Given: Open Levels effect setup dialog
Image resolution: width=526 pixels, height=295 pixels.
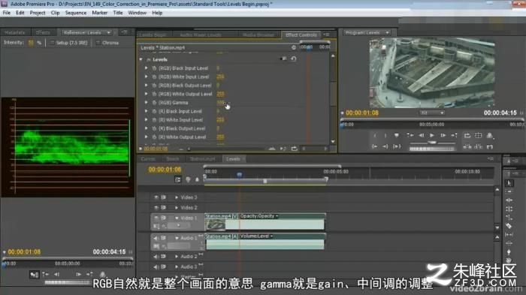Looking at the screenshot, I should click(x=283, y=59).
